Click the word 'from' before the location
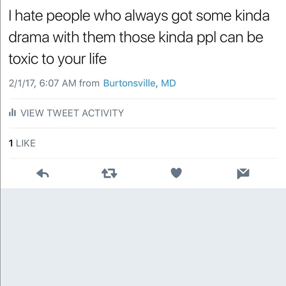Viewport: 286px width, 286px height. tap(89, 83)
